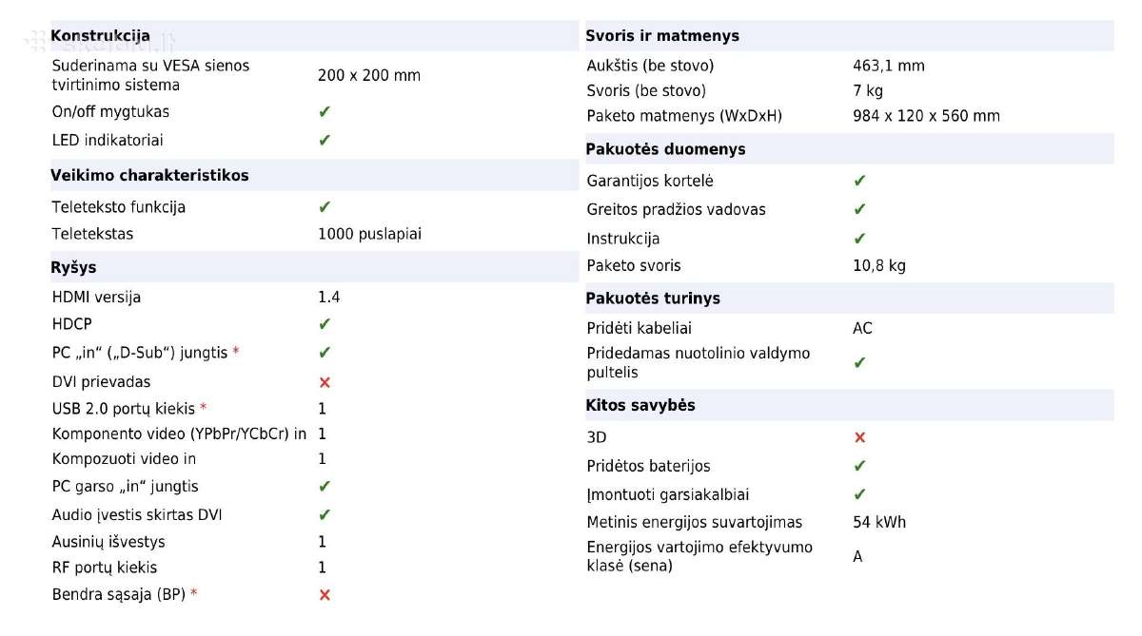Click the 200 x 200 mm VESA value
1142x636 pixels.
click(x=369, y=75)
